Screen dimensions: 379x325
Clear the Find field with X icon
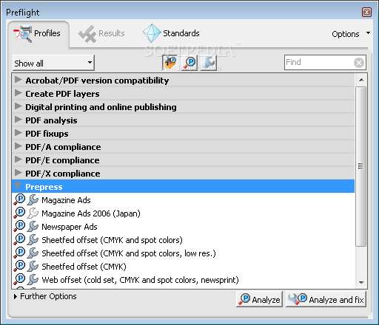click(359, 63)
